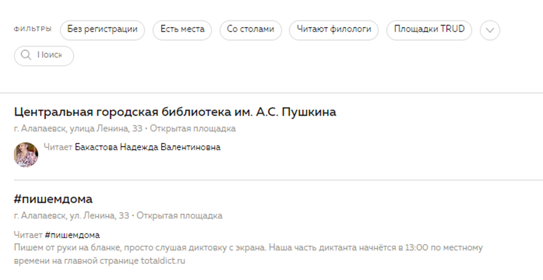The height and width of the screenshot is (280, 543).
Task: Open reader avatar photo of Бакастова
Action: 25,155
